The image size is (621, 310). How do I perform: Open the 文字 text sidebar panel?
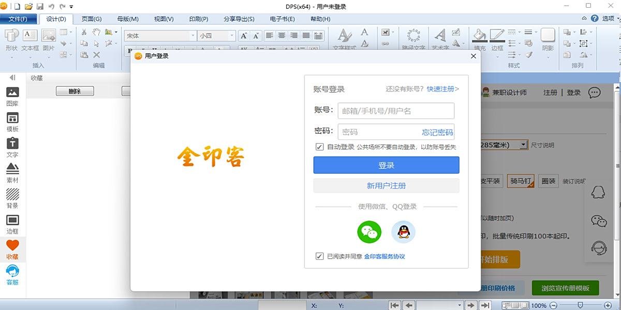12,148
